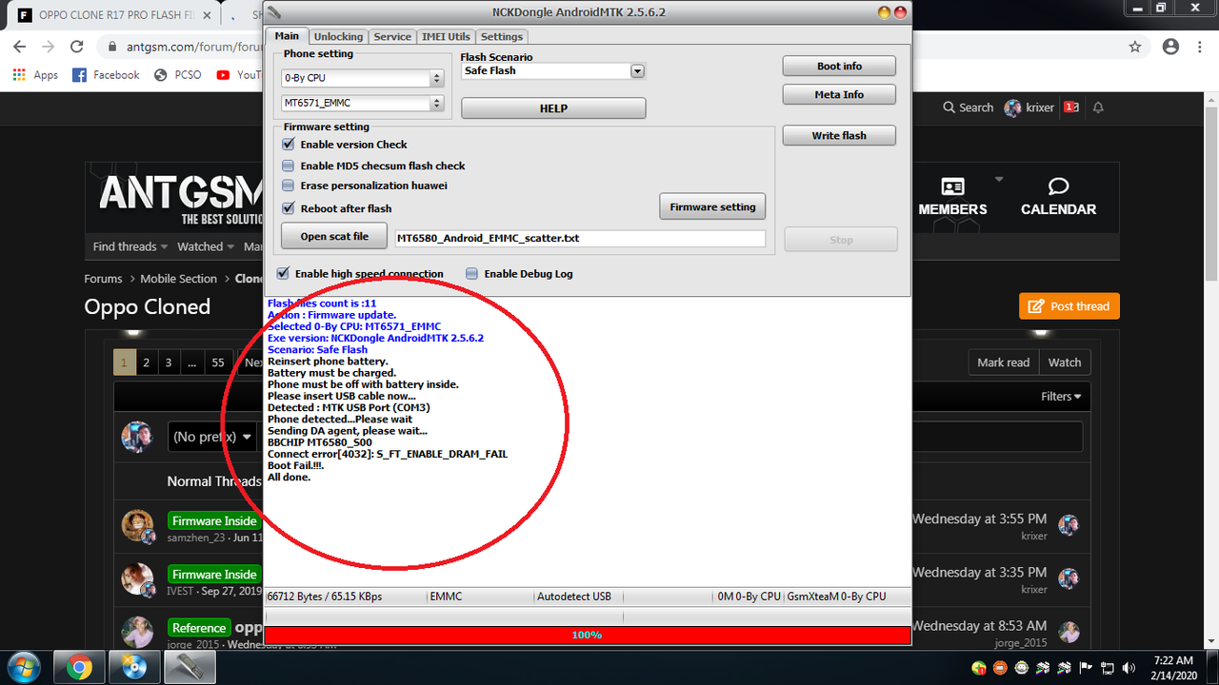Image resolution: width=1219 pixels, height=685 pixels.
Task: Expand the Flash Scenario Safe Flash dropdown
Action: 638,71
